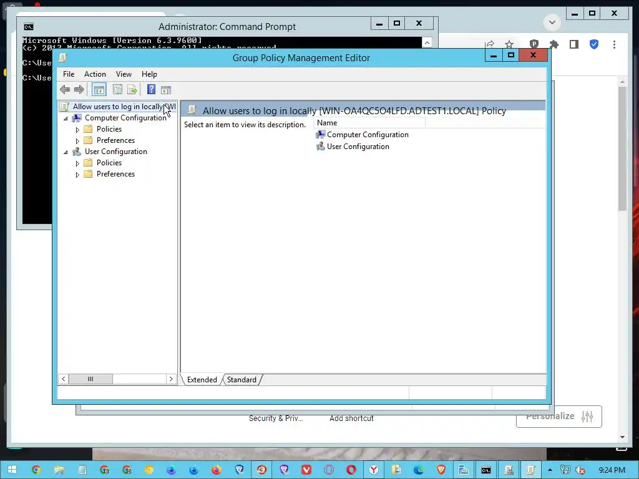639x479 pixels.
Task: Expand Policies under Computer Configuration
Action: [77, 130]
